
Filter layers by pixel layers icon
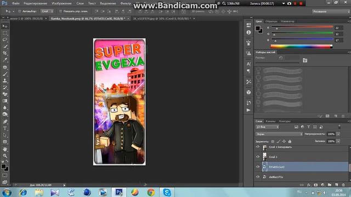tap(296, 127)
